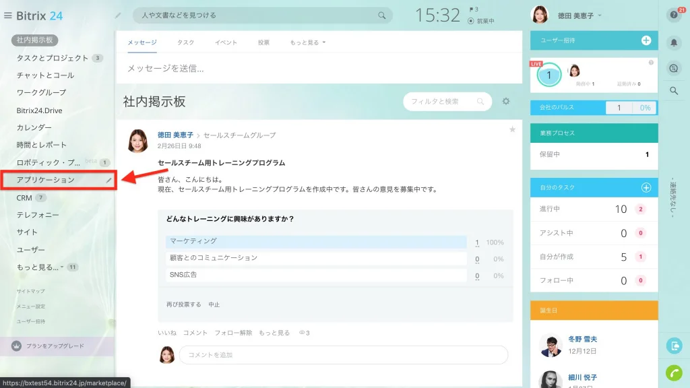Open the notifications bell icon
This screenshot has width=690, height=388.
pos(674,42)
